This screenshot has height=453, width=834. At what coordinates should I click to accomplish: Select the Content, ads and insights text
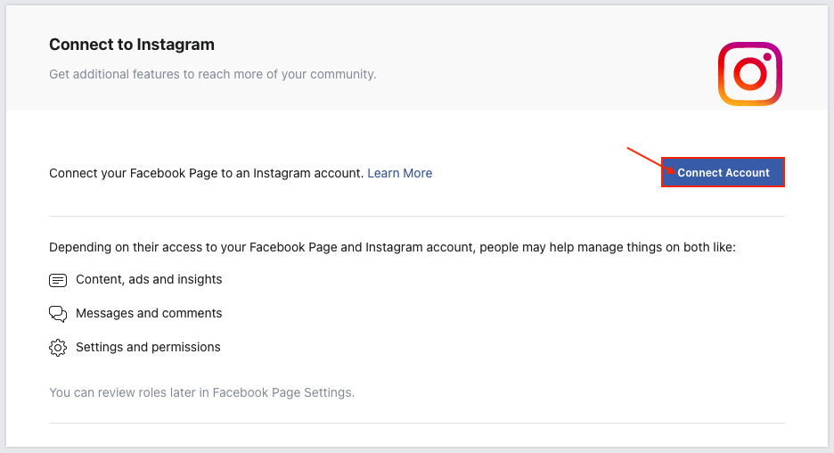click(149, 279)
